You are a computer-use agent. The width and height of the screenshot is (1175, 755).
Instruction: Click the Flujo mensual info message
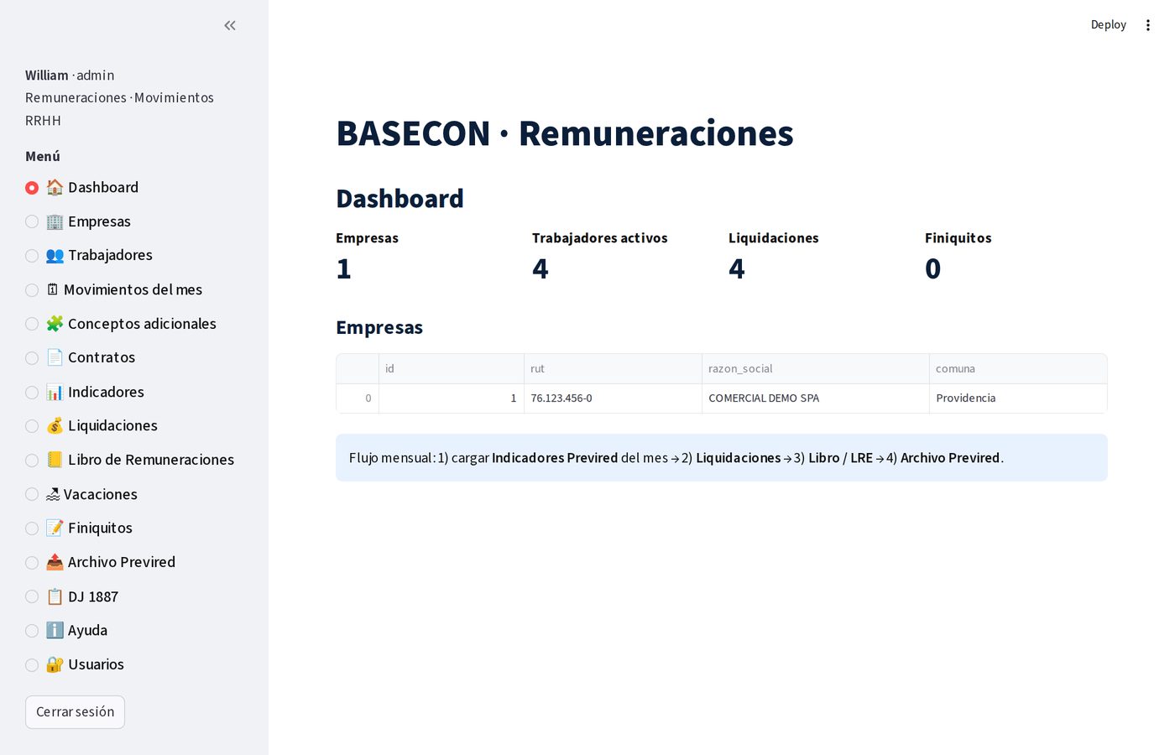coord(722,458)
